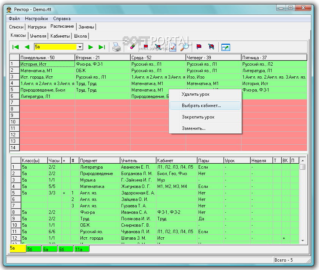The height and width of the screenshot is (270, 319).
Task: Click the window export icon with green arrow
Action: [226, 47]
